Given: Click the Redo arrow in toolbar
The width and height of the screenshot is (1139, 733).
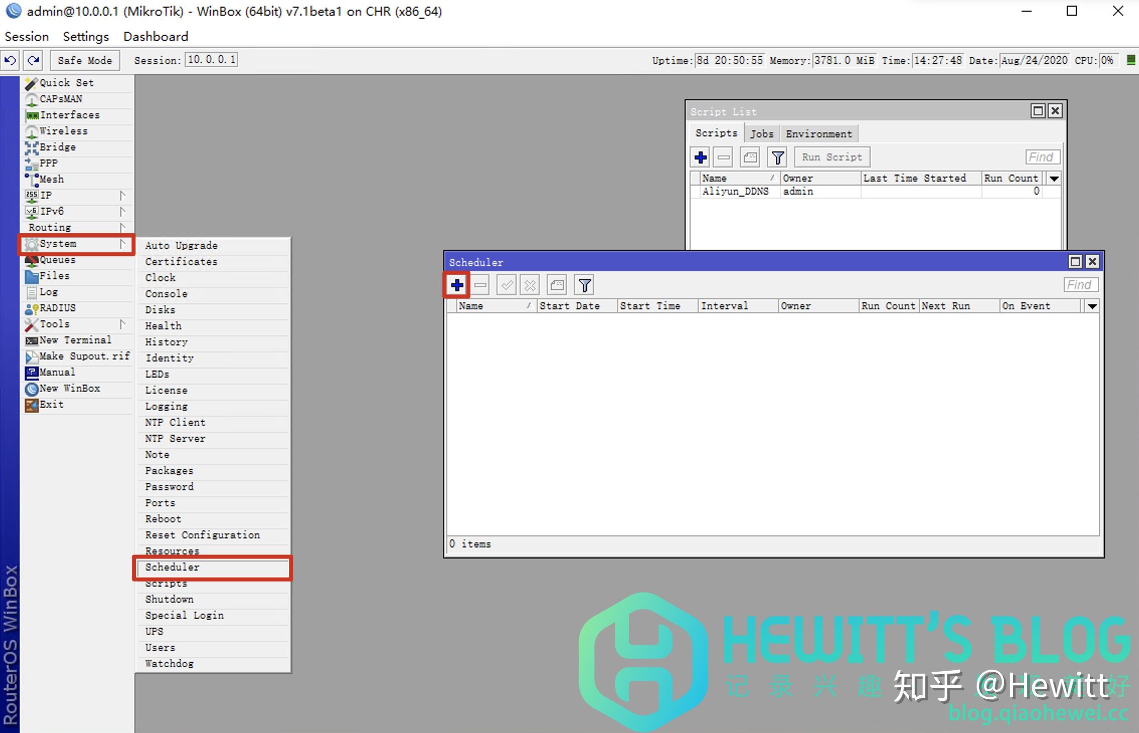Looking at the screenshot, I should coord(33,60).
